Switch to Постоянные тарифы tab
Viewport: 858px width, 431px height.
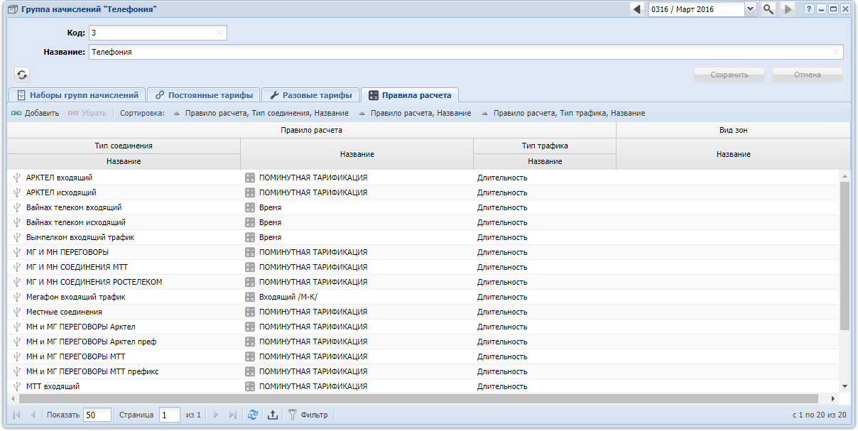(x=204, y=95)
